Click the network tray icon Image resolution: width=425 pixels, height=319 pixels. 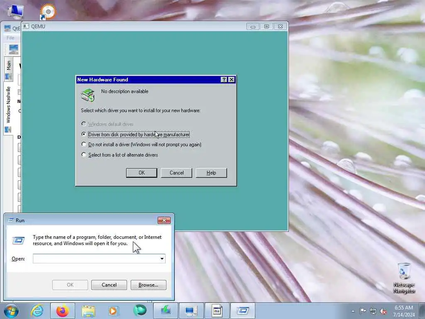click(x=373, y=312)
